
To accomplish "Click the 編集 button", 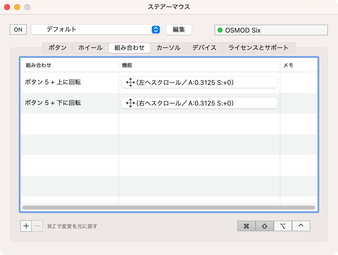I will tap(179, 30).
